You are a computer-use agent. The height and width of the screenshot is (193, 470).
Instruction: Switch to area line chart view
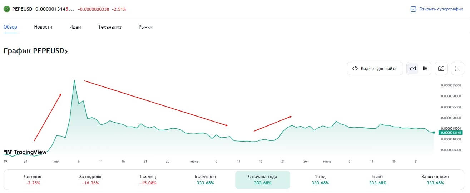click(x=413, y=69)
